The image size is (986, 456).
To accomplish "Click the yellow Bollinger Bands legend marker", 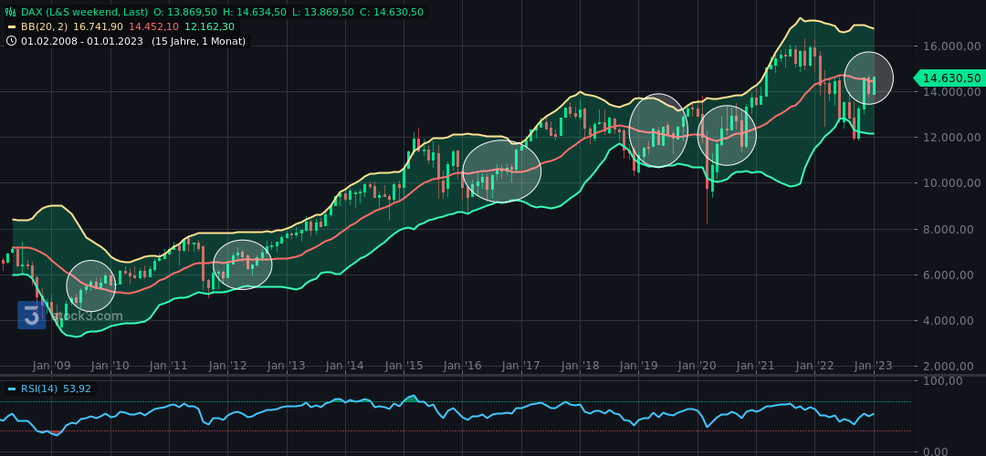I will point(11,27).
